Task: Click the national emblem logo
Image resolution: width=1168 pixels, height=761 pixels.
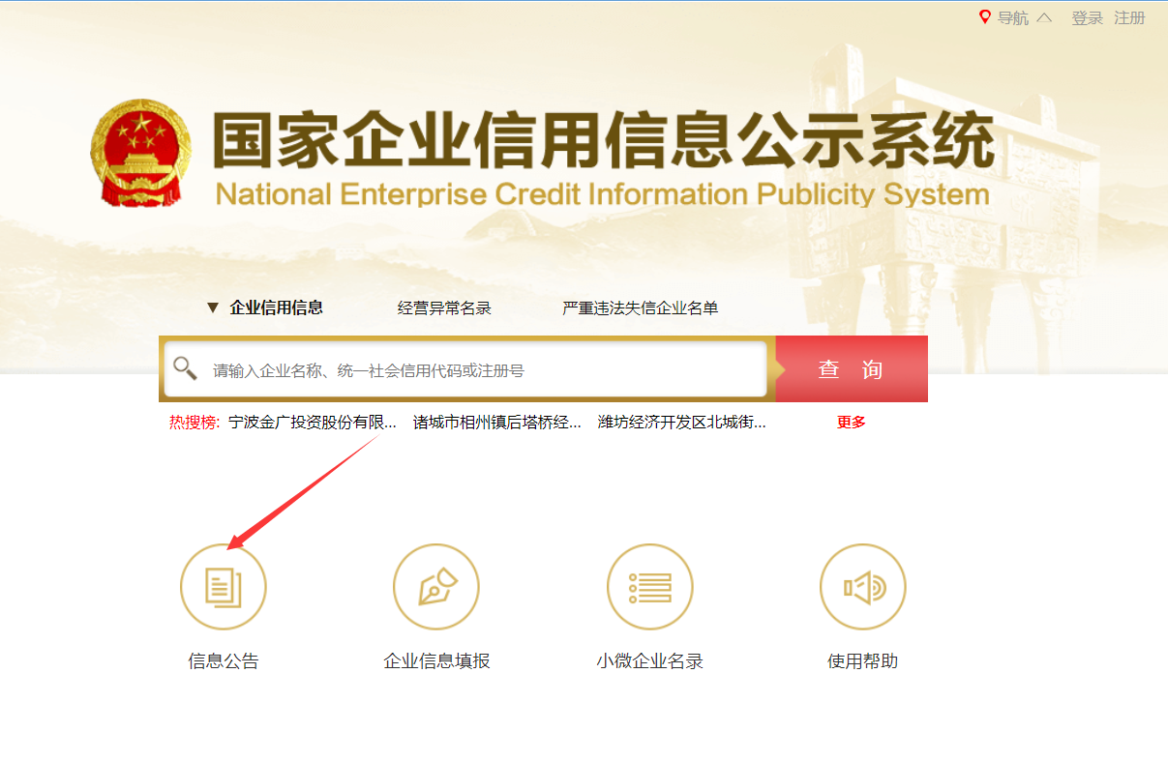Action: 141,152
